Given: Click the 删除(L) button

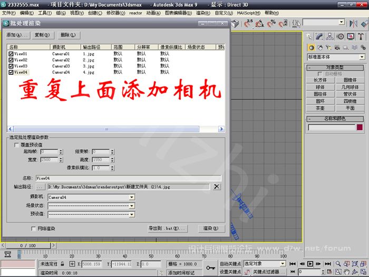Looking at the screenshot, I should pos(68,35).
